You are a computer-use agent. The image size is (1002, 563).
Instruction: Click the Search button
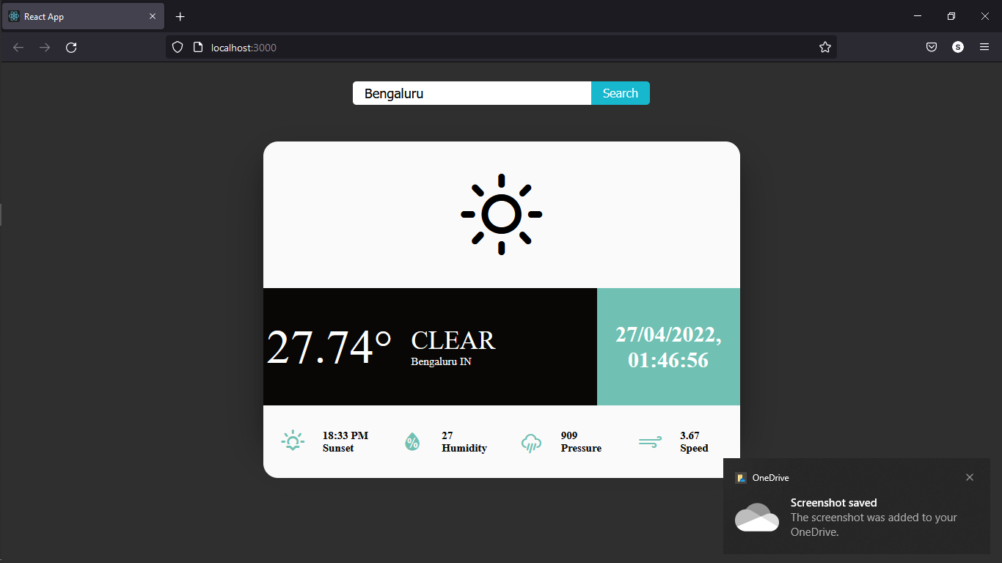pos(620,93)
